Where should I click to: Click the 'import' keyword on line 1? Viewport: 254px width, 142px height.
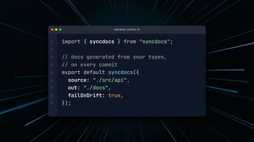[71, 42]
